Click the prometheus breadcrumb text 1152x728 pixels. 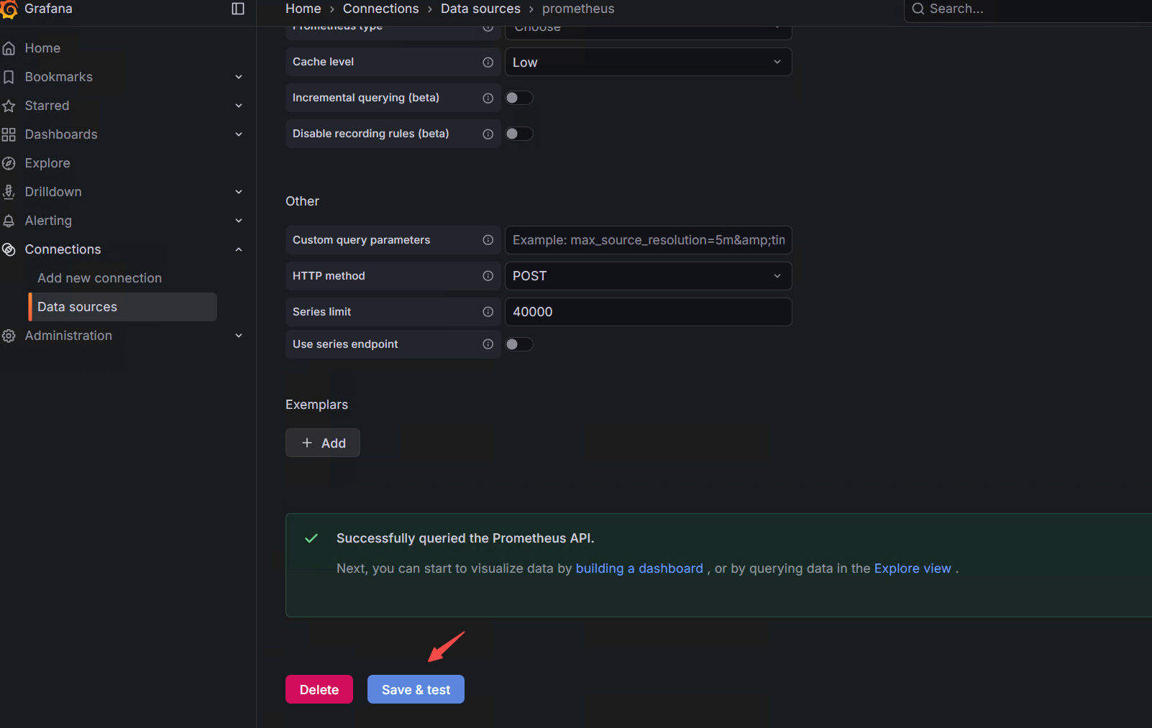pos(578,9)
